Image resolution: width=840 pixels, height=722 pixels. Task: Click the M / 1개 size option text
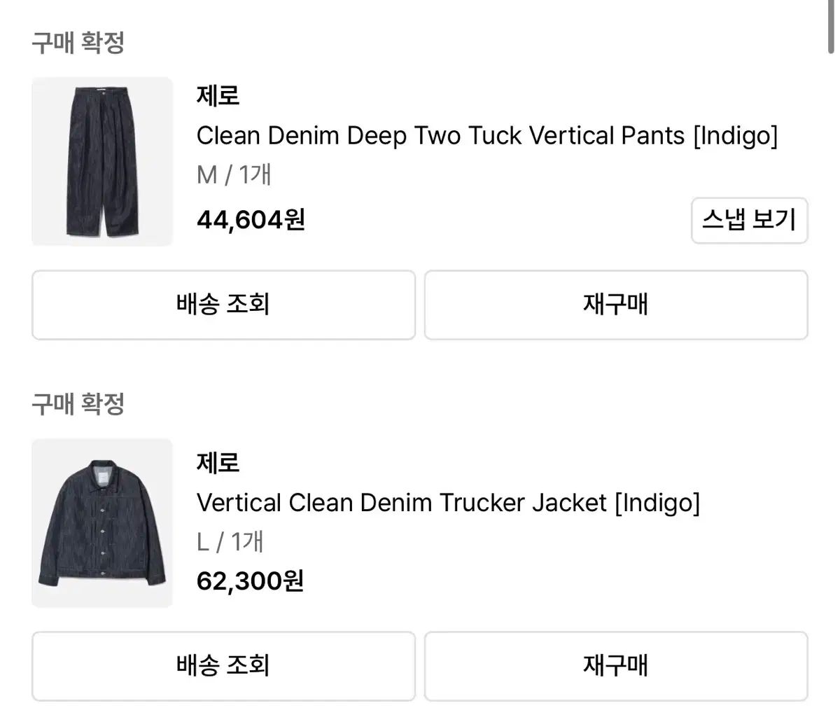coord(234,174)
